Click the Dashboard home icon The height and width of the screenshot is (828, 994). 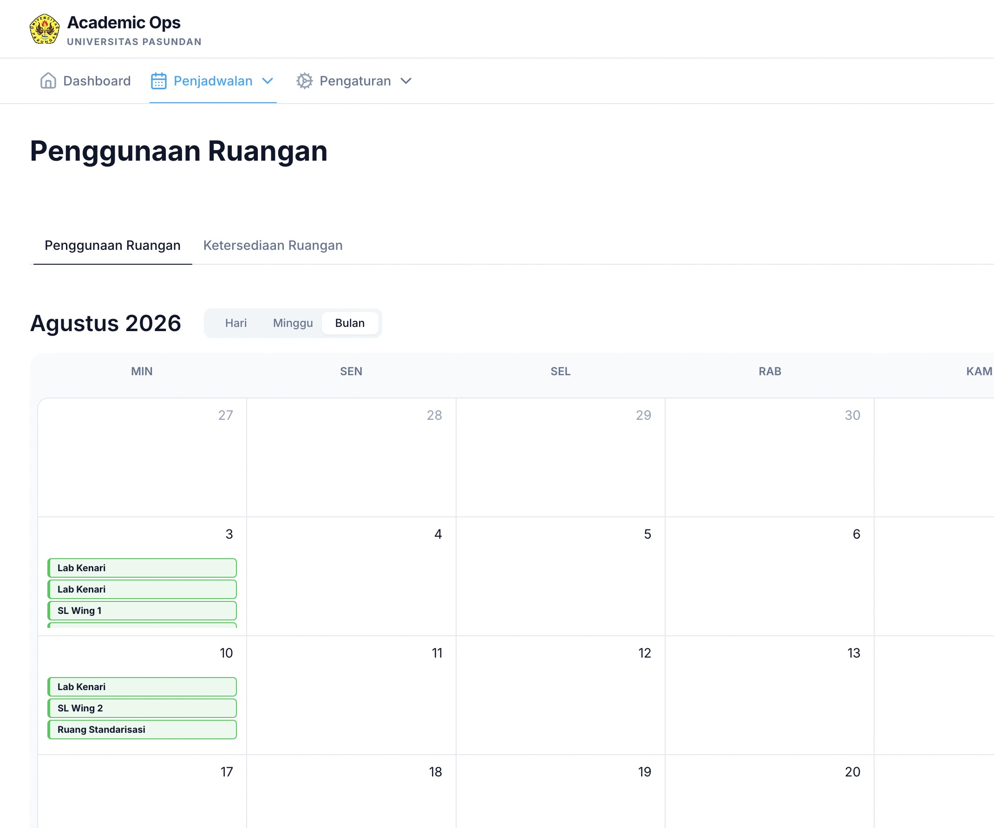pos(48,81)
